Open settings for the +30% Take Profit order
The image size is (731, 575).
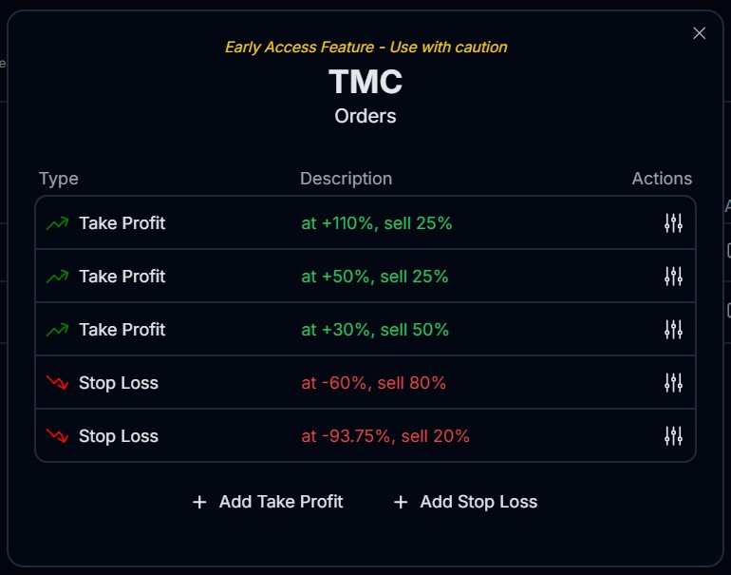pyautogui.click(x=673, y=330)
